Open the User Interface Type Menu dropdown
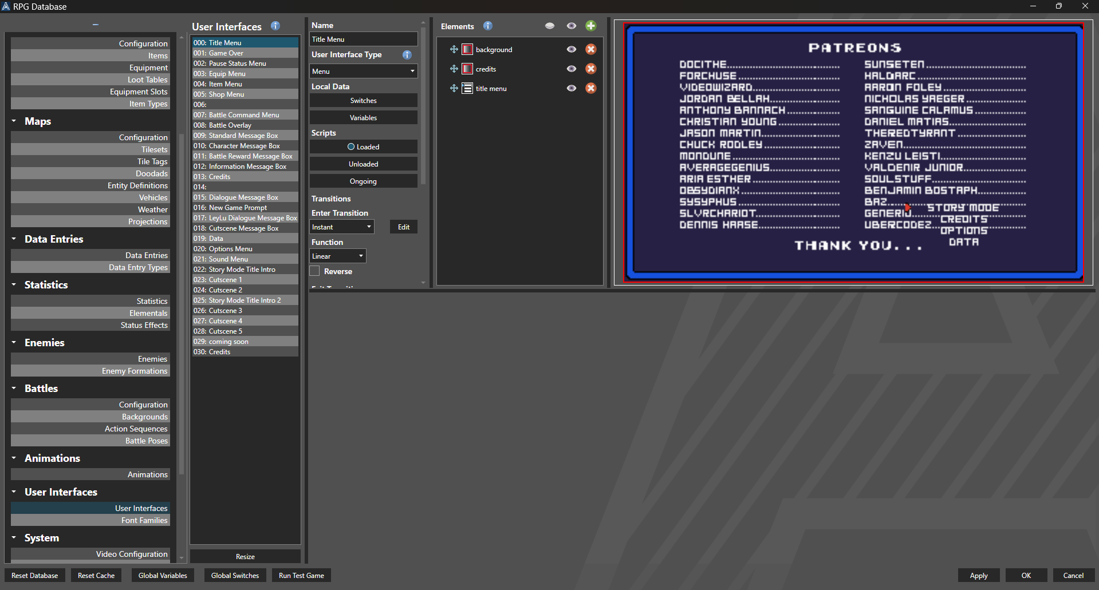The height and width of the screenshot is (590, 1099). click(x=363, y=72)
